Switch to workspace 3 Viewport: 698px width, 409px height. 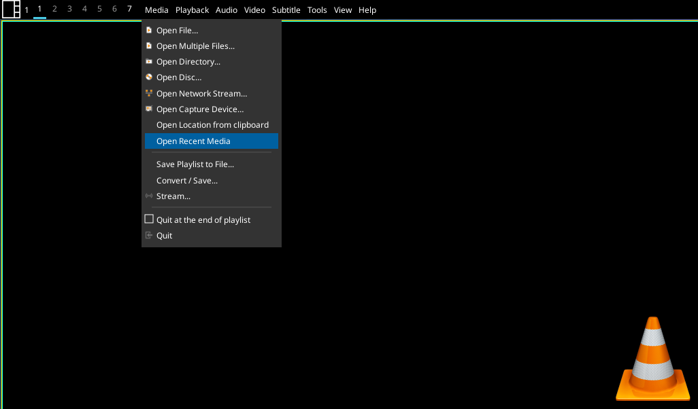tap(69, 9)
